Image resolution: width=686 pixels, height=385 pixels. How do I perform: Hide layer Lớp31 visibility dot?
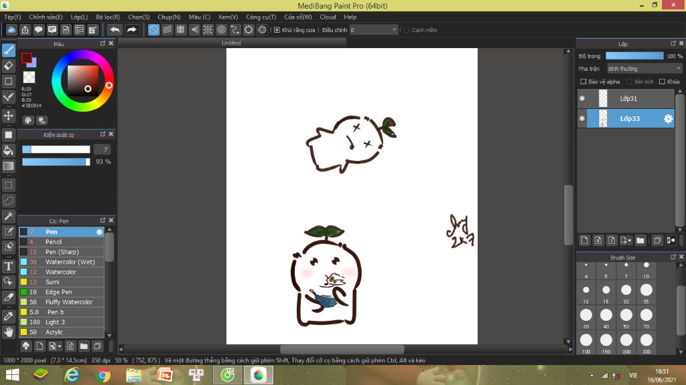click(x=582, y=98)
